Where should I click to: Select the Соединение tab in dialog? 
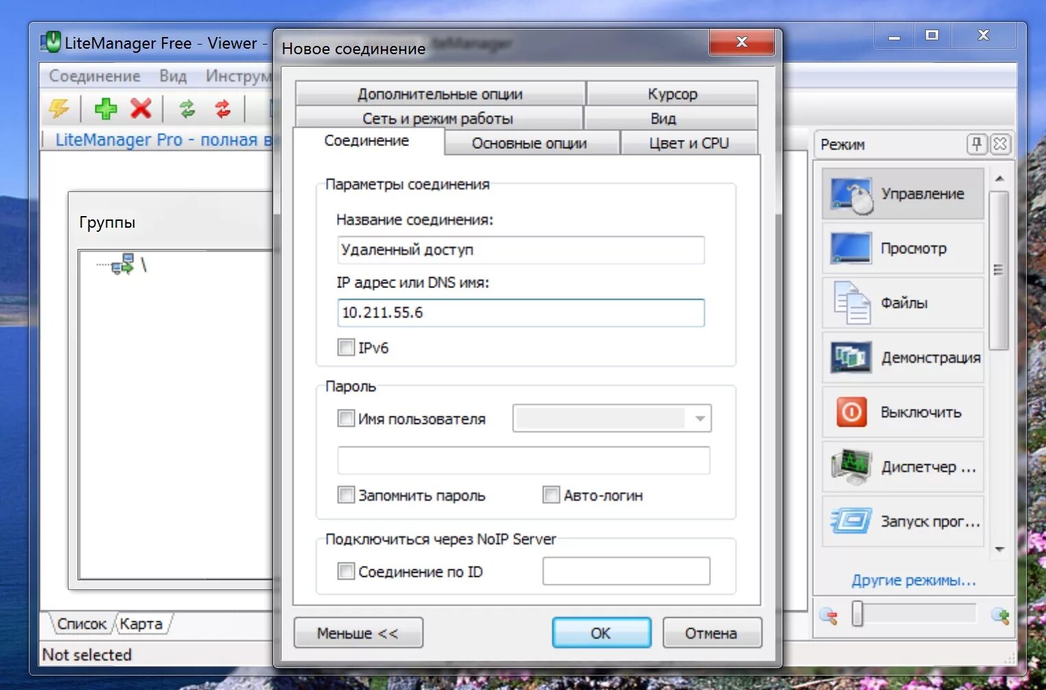[x=367, y=141]
